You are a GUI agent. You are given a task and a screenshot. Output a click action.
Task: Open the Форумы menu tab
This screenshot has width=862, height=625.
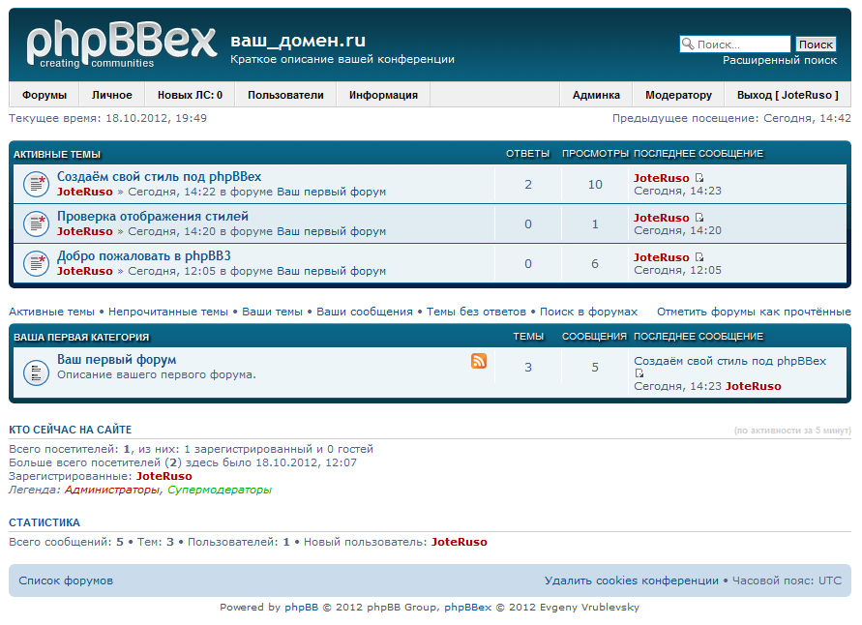45,95
